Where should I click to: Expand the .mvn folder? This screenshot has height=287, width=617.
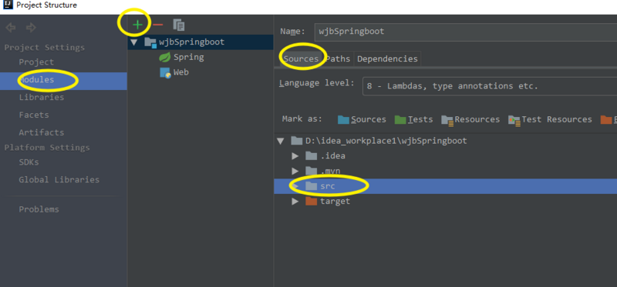(295, 171)
